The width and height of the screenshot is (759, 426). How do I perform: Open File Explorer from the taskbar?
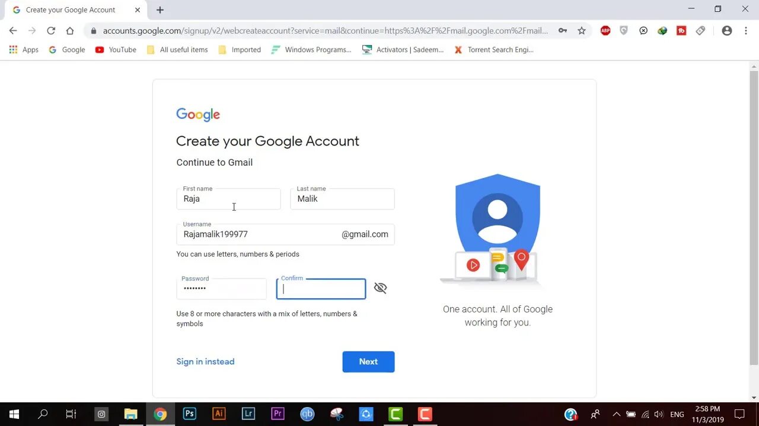point(130,414)
